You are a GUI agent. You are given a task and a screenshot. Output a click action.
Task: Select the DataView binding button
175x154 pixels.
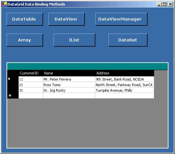pyautogui.click(x=67, y=19)
